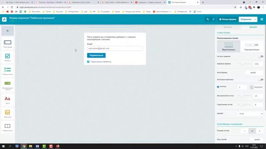Add a new element with the plus button
This screenshot has height=149, width=266.
[7, 31]
